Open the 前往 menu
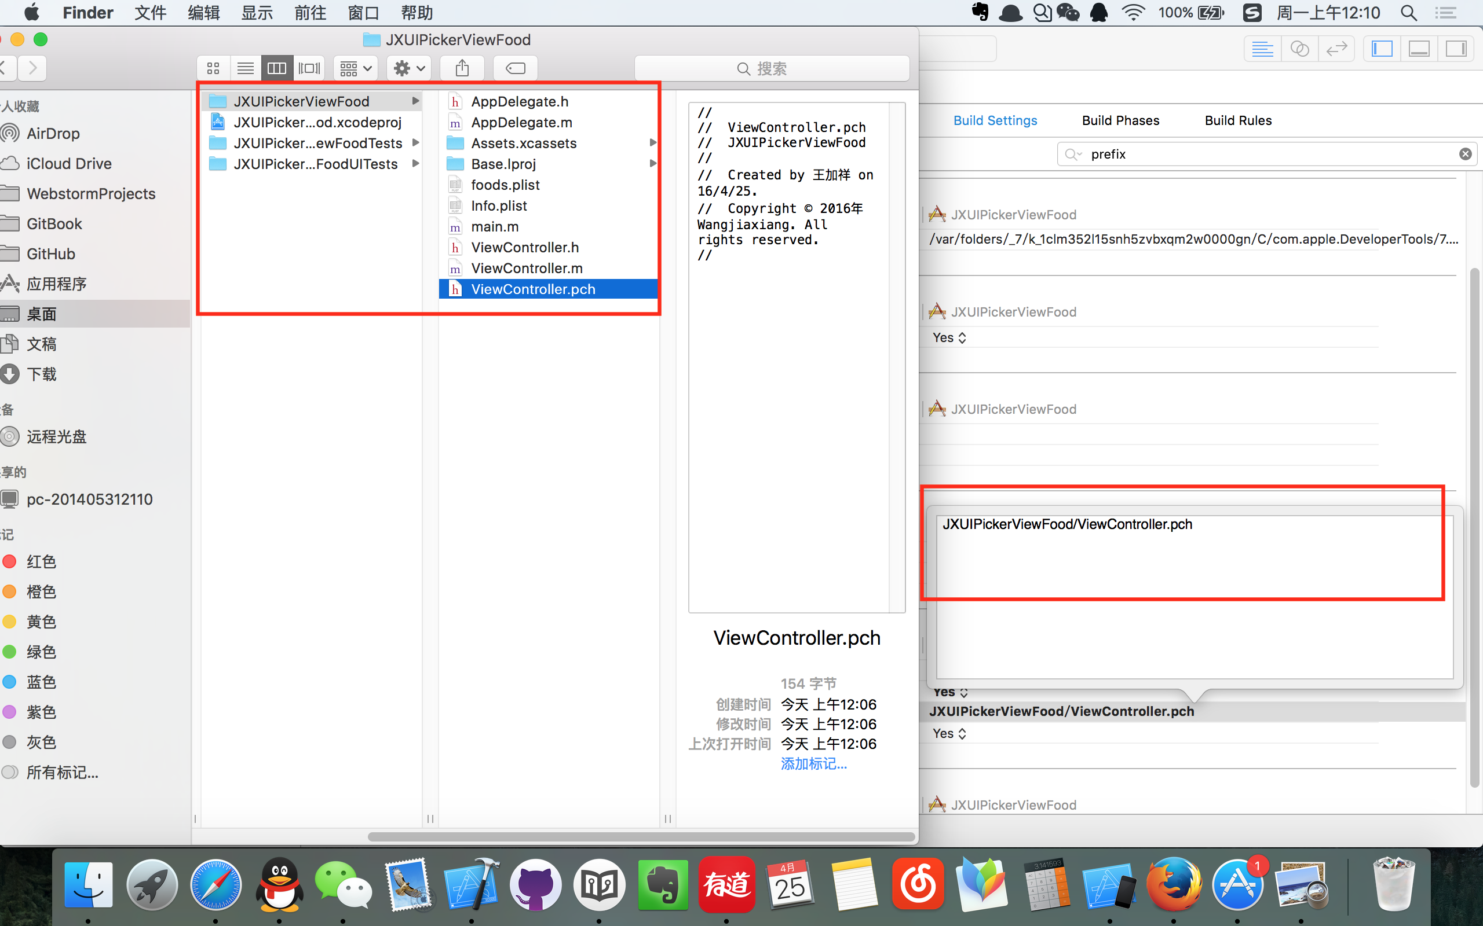Image resolution: width=1483 pixels, height=926 pixels. pos(310,13)
